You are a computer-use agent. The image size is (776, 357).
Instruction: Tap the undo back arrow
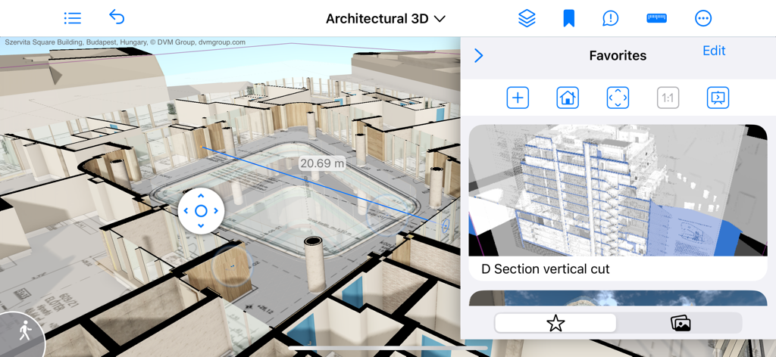[116, 17]
